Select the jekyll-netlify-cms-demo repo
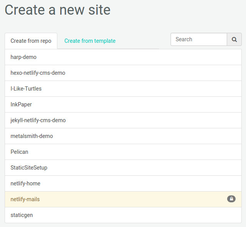Image resolution: width=246 pixels, height=227 pixels. click(38, 120)
